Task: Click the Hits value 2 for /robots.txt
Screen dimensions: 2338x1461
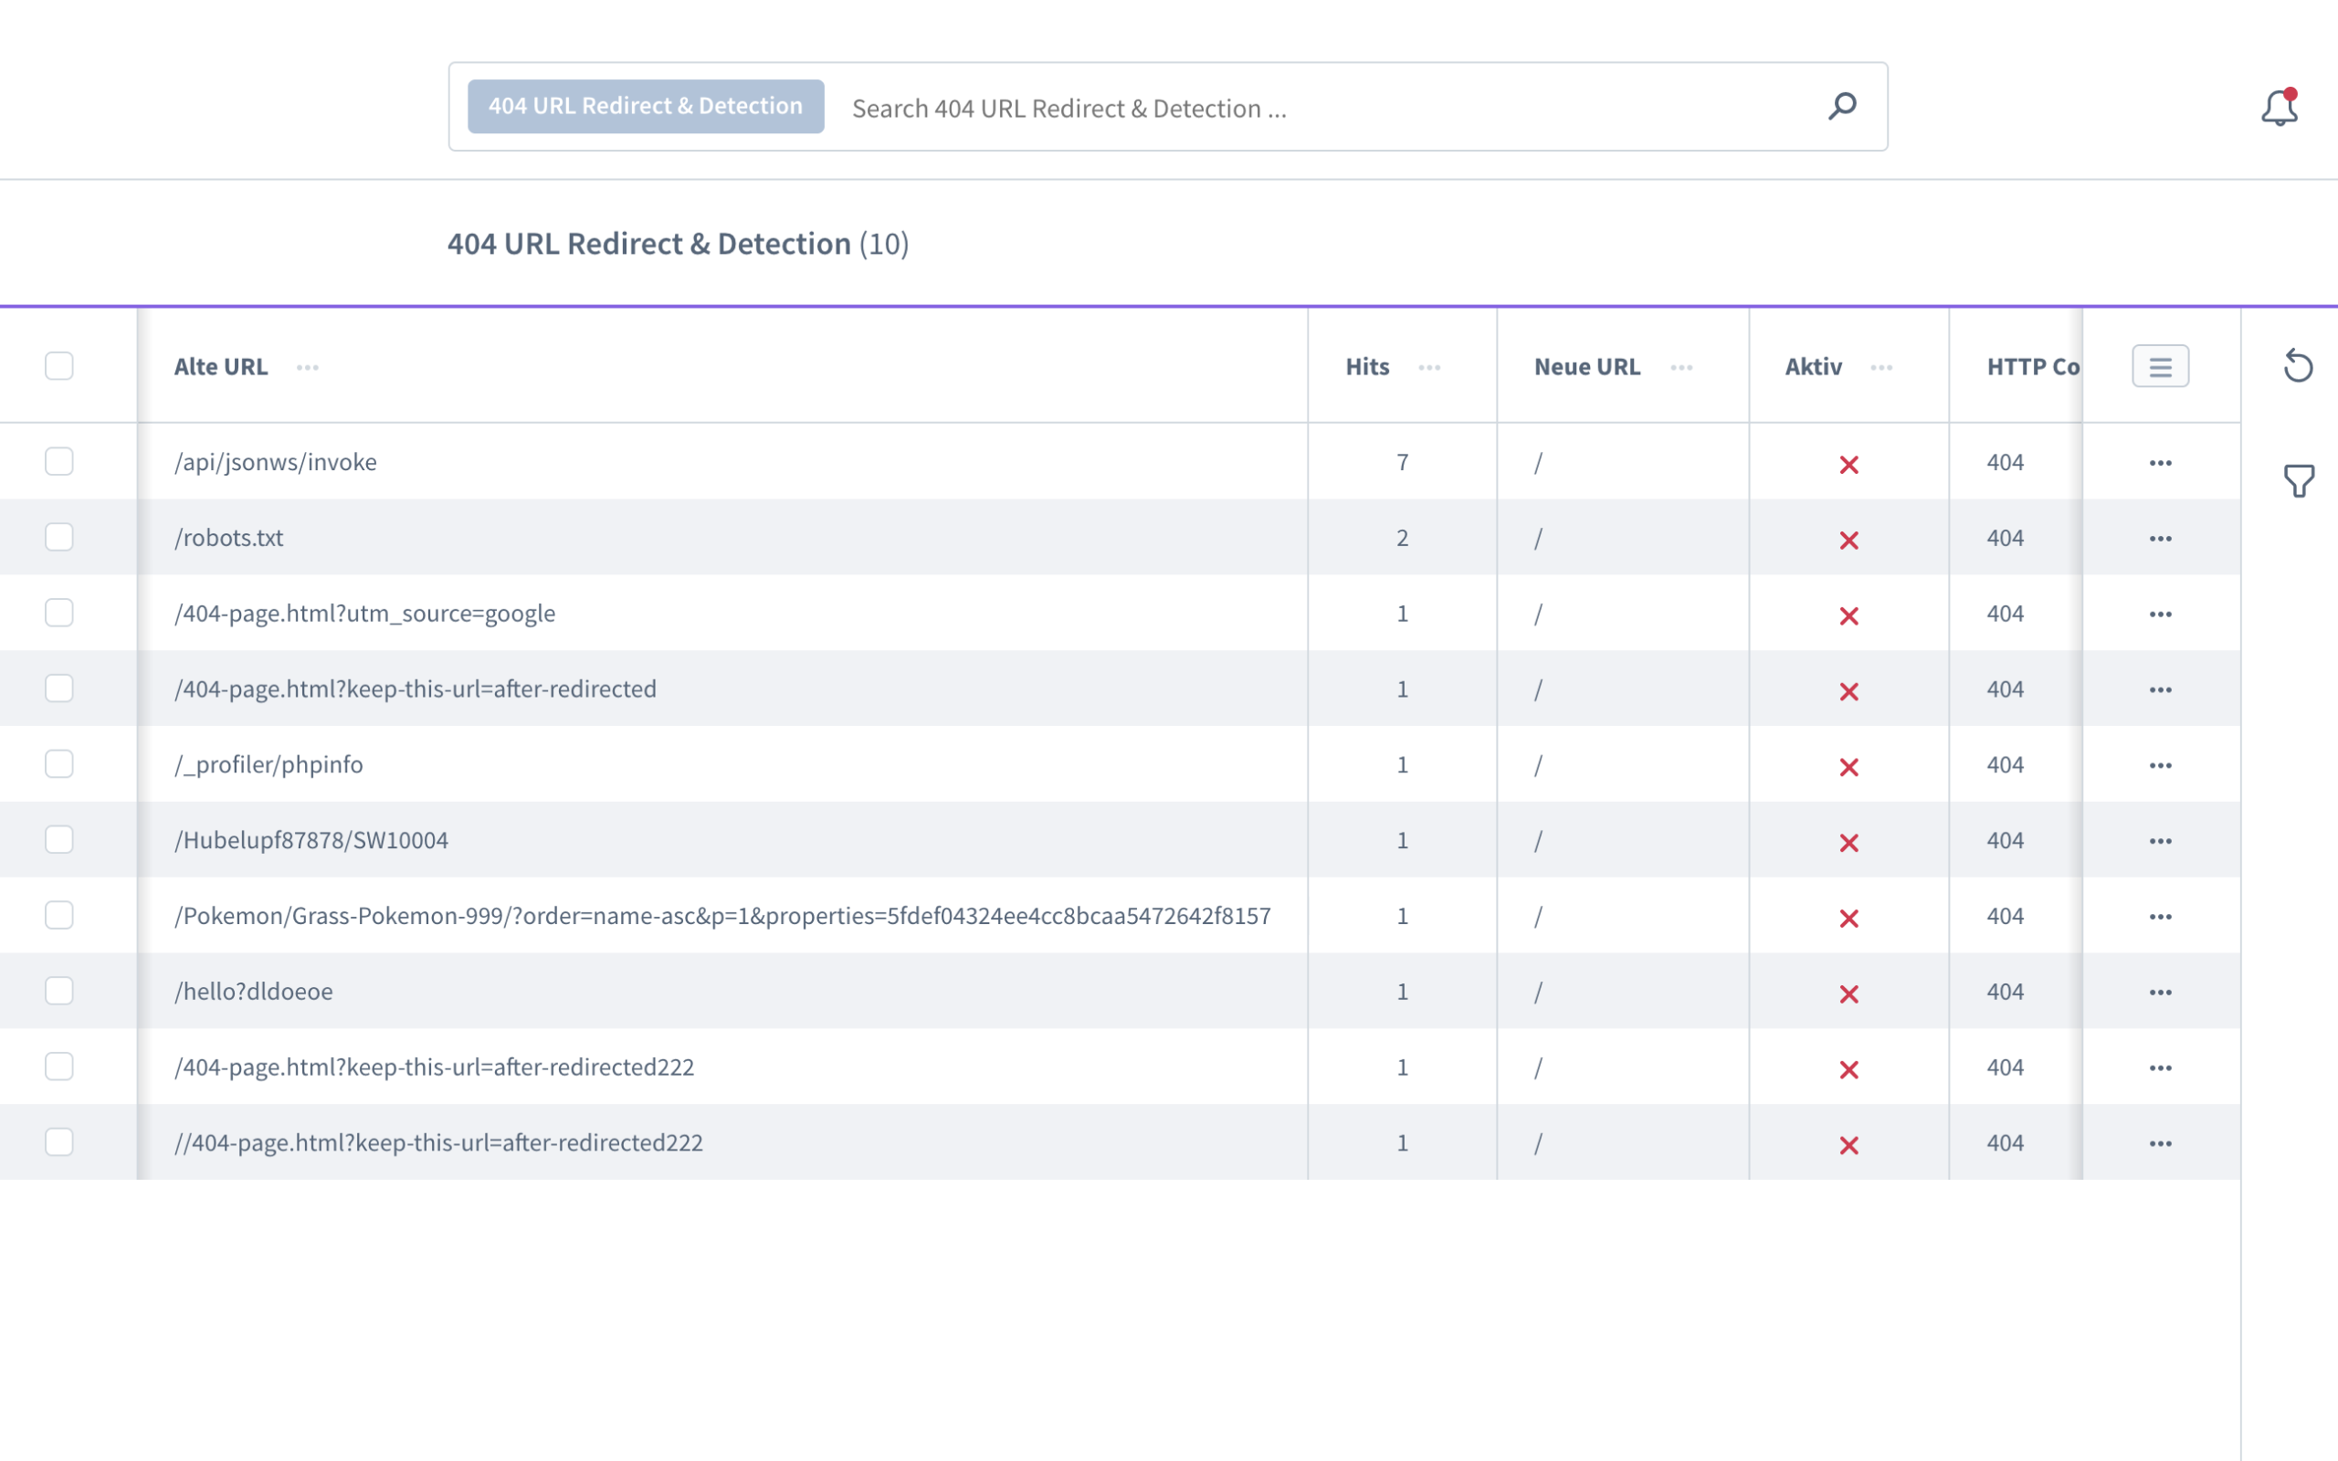Action: click(1402, 538)
